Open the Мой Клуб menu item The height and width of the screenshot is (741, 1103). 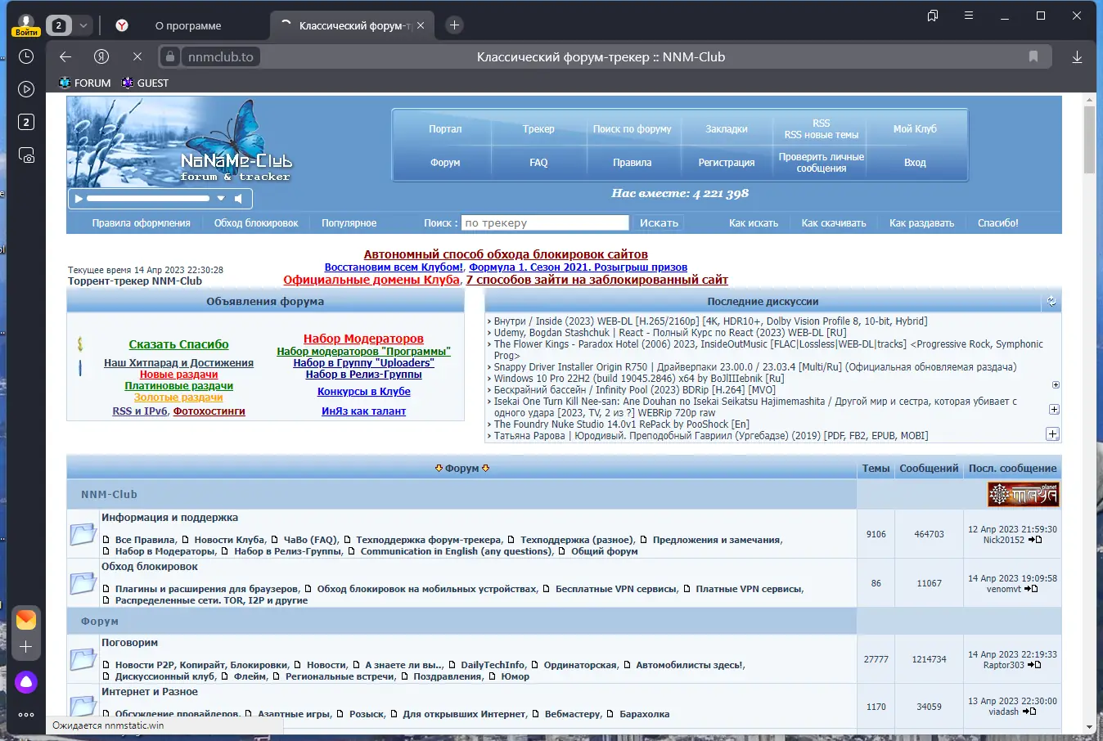[915, 129]
